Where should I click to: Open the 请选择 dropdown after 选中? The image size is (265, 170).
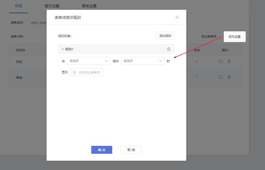coord(143,61)
